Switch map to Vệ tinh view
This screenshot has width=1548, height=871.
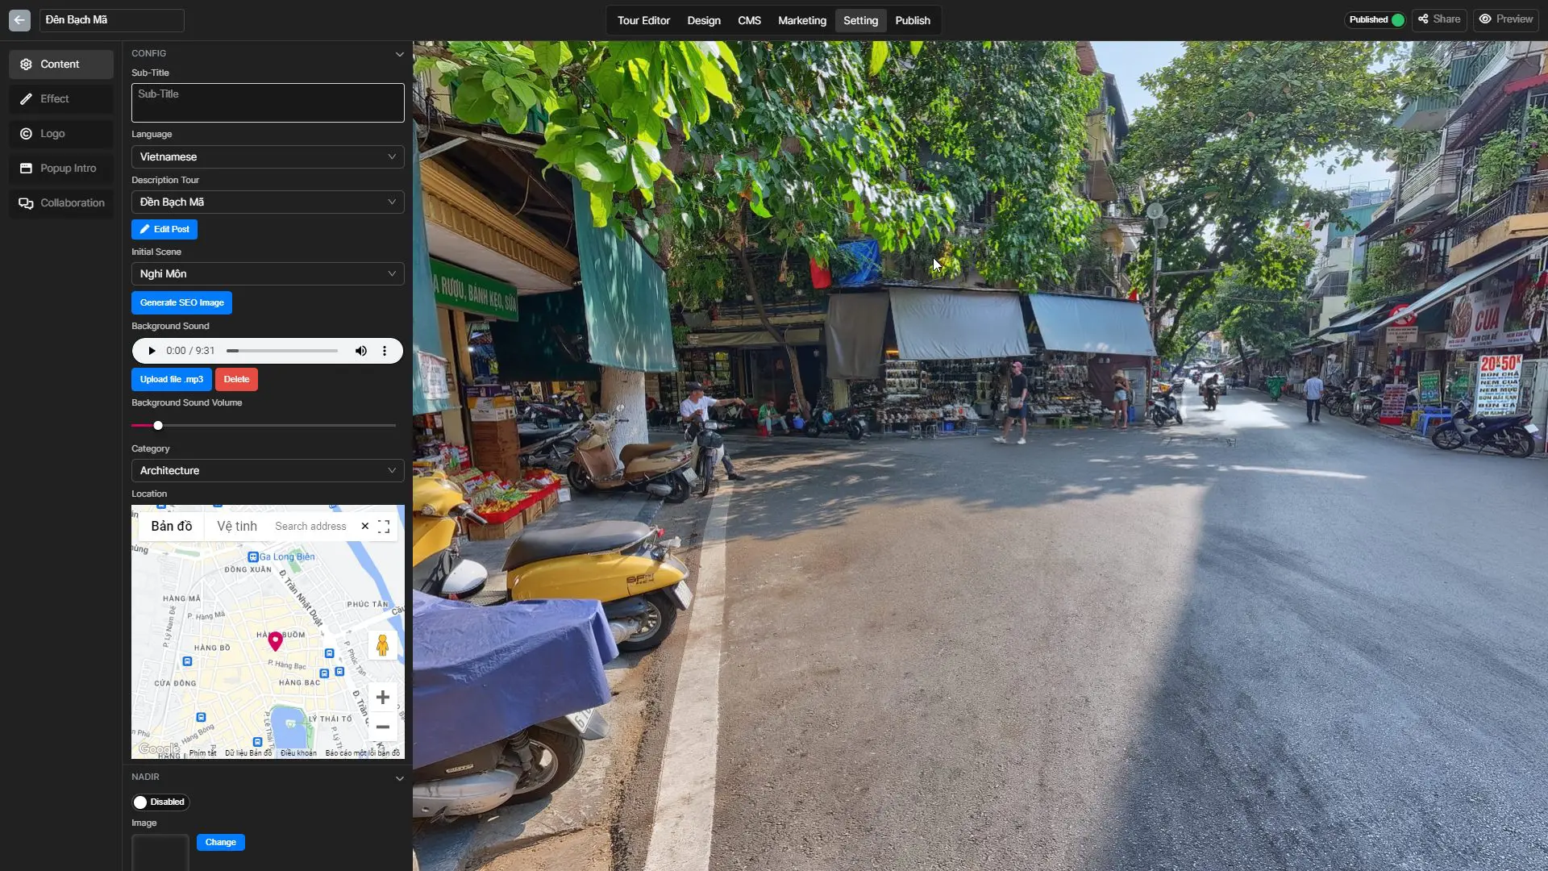pos(236,526)
